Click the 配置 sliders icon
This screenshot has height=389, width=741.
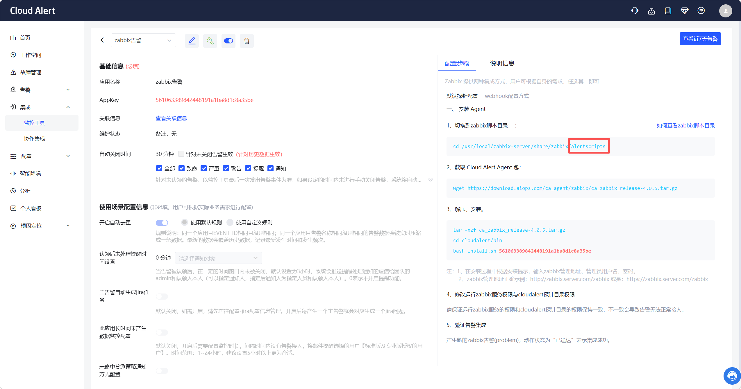click(13, 156)
